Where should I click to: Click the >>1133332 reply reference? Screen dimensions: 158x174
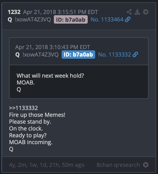23,108
